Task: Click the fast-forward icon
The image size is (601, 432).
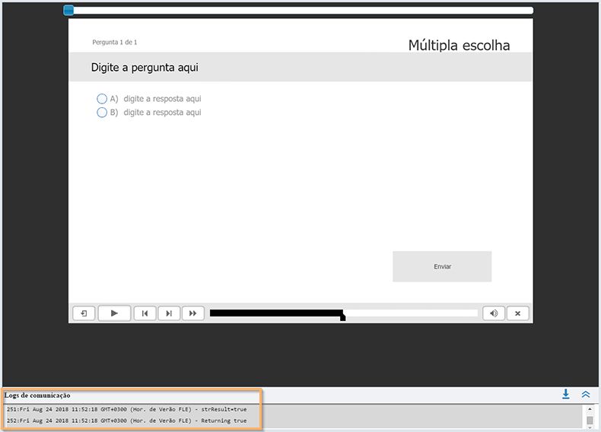Action: click(192, 313)
